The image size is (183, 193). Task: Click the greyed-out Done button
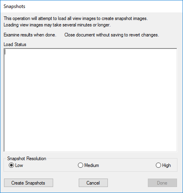point(162,183)
